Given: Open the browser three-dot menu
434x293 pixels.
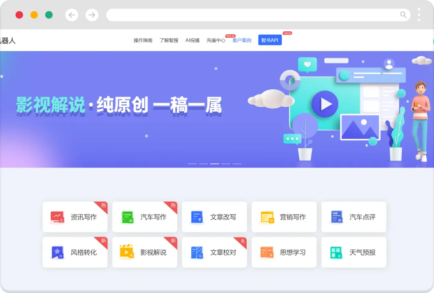Looking at the screenshot, I should click(419, 15).
